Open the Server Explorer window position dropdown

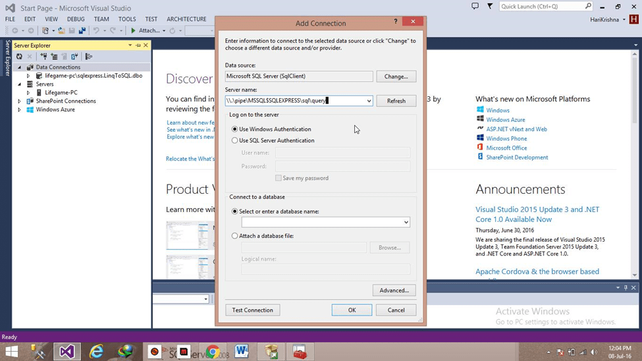(x=130, y=45)
